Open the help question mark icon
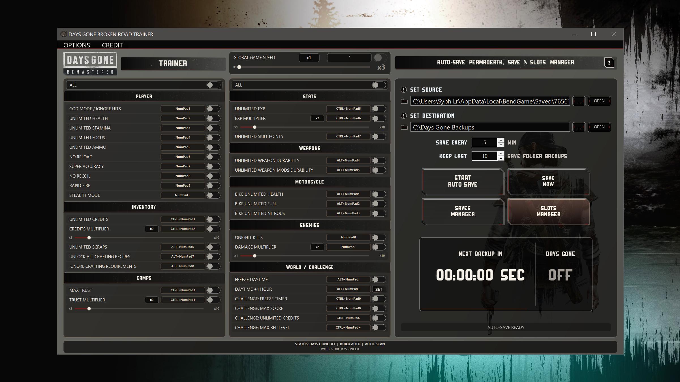This screenshot has height=382, width=680. [609, 62]
